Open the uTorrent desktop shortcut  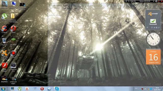tap(5, 17)
